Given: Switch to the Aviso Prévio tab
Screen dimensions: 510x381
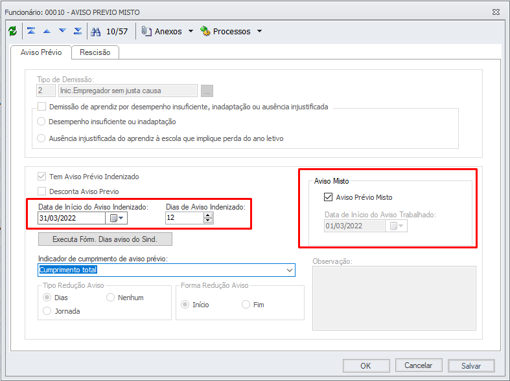Looking at the screenshot, I should [41, 52].
